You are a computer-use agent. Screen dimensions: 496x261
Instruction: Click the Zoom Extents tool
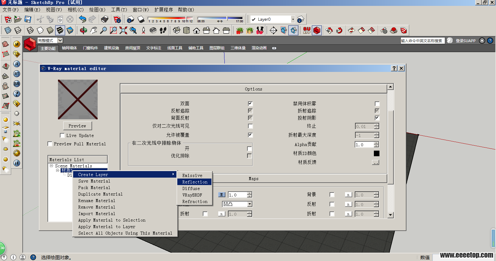tap(123, 30)
